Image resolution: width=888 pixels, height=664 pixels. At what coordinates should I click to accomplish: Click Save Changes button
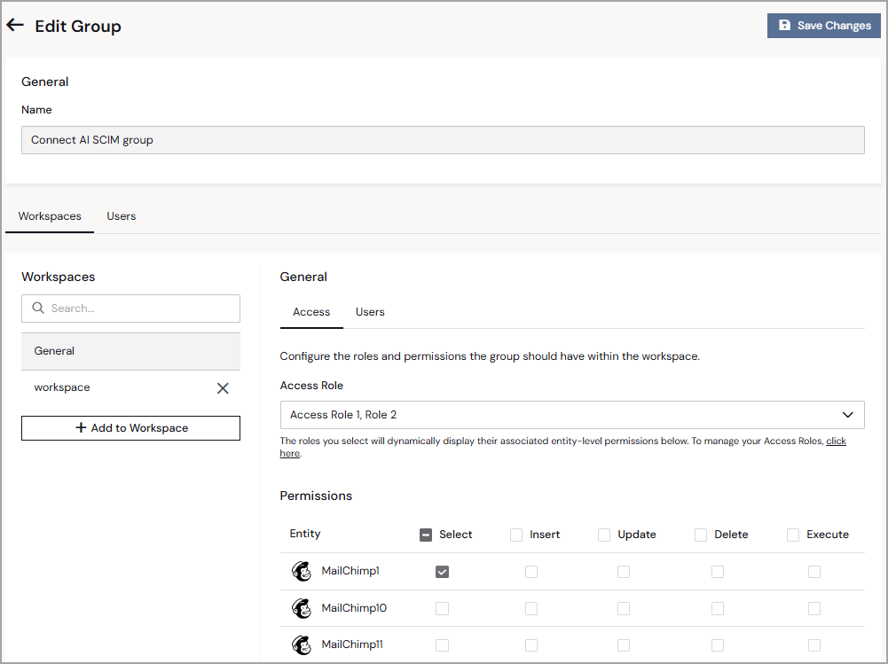(823, 26)
